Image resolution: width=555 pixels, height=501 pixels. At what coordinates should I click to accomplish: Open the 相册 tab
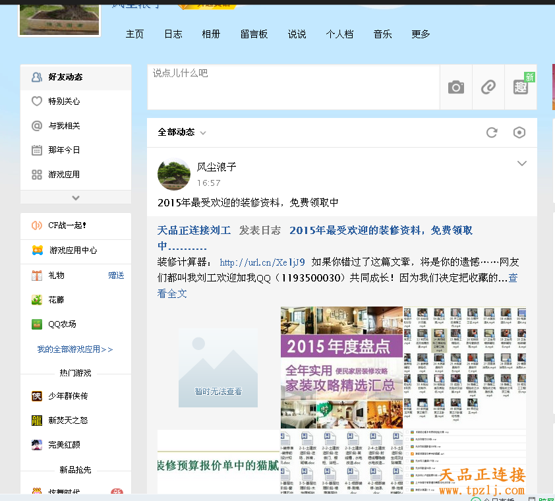tap(211, 34)
